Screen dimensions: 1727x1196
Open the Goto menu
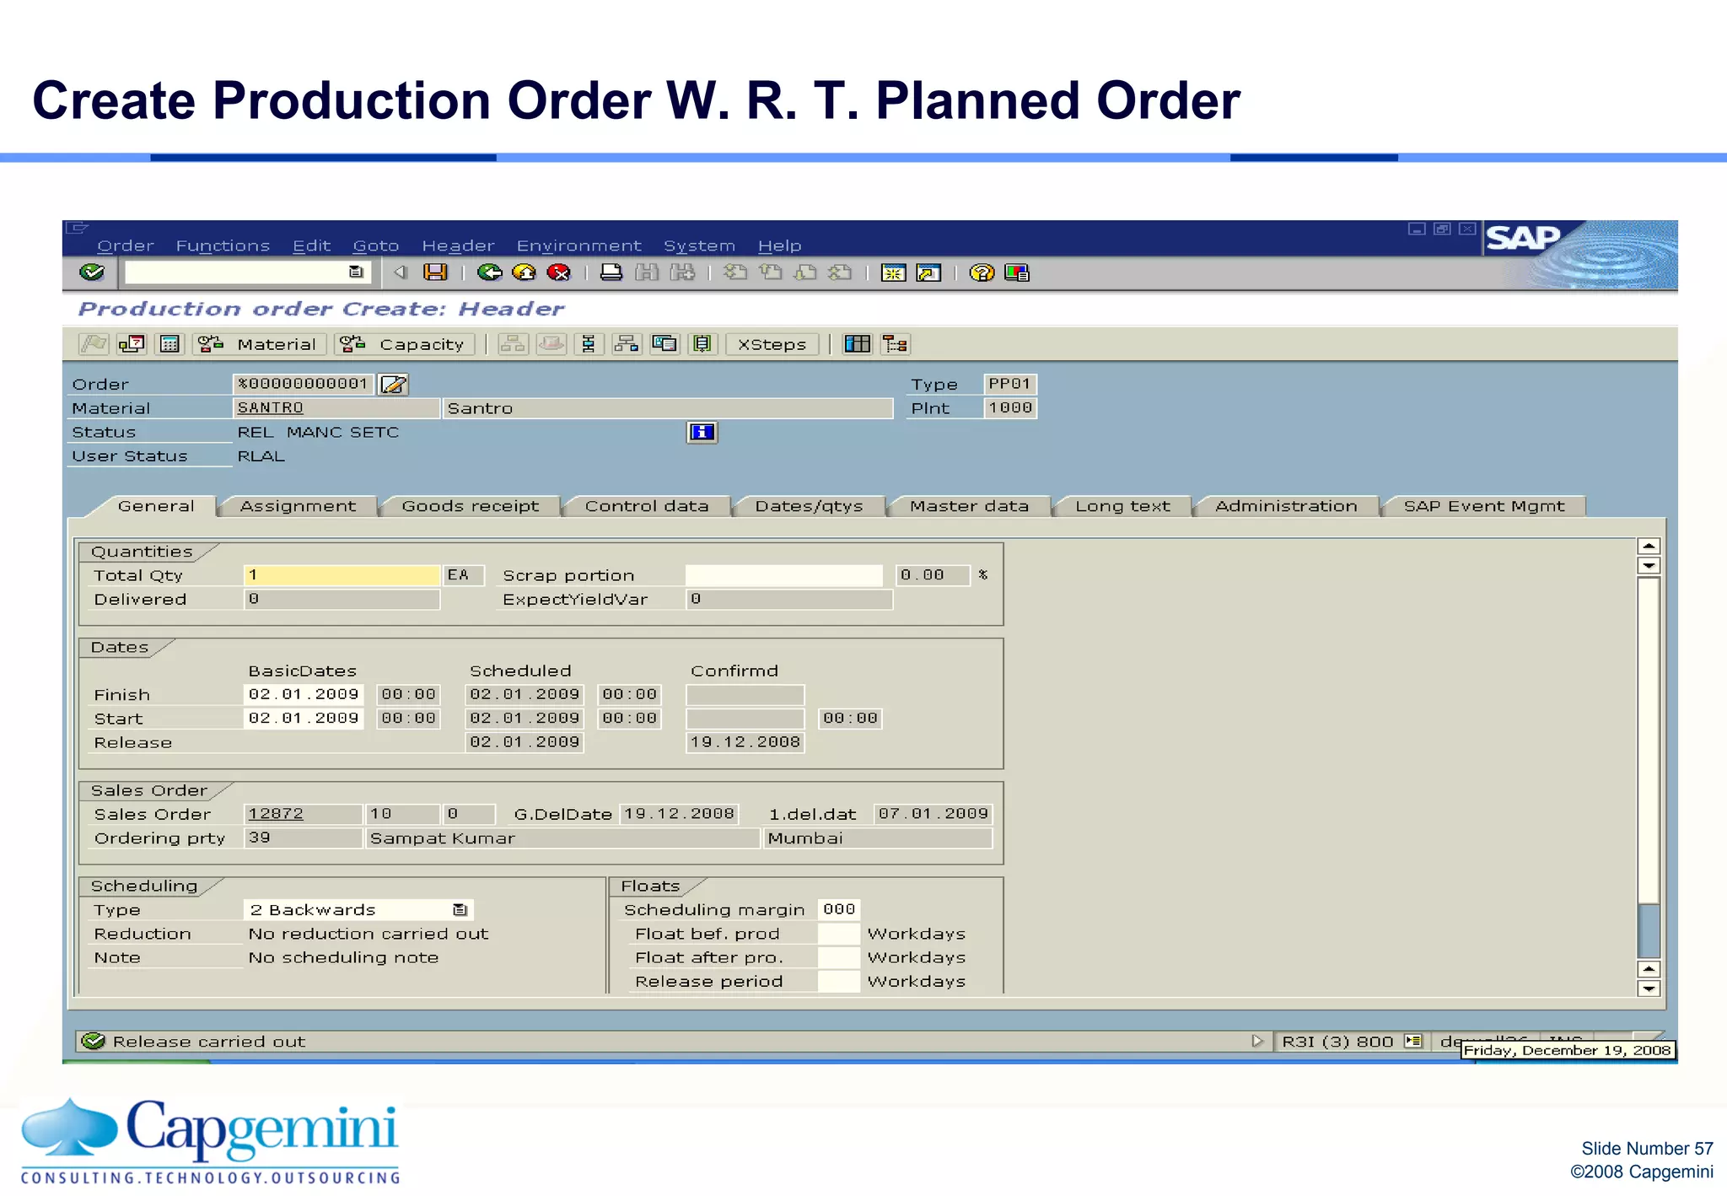point(376,245)
